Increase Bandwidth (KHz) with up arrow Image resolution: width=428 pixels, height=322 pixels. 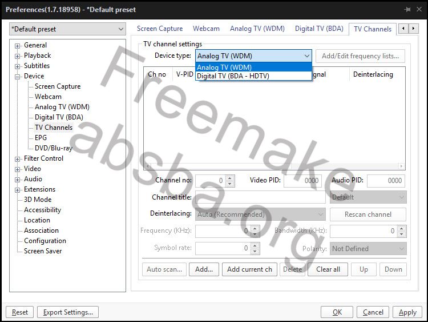402,228
